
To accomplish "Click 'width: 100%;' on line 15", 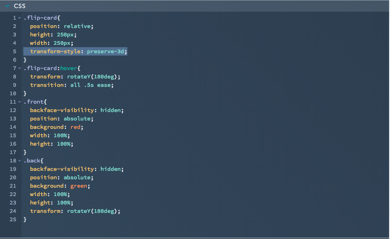I will click(50, 135).
